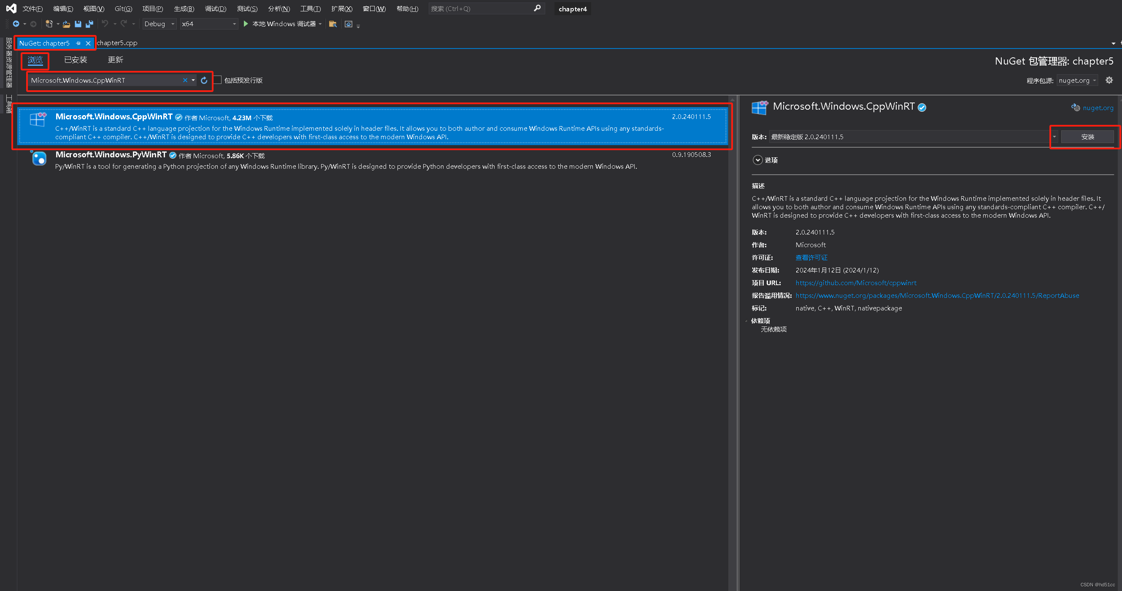This screenshot has height=591, width=1122.
Task: Pin the NuGet: chapter5 tab
Action: 78,43
